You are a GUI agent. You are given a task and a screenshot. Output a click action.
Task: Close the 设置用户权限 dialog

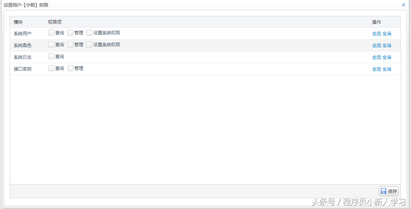(403, 5)
